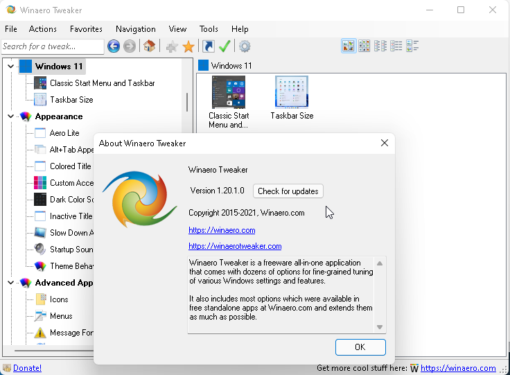Click the Donate! link in the status bar

[27, 368]
